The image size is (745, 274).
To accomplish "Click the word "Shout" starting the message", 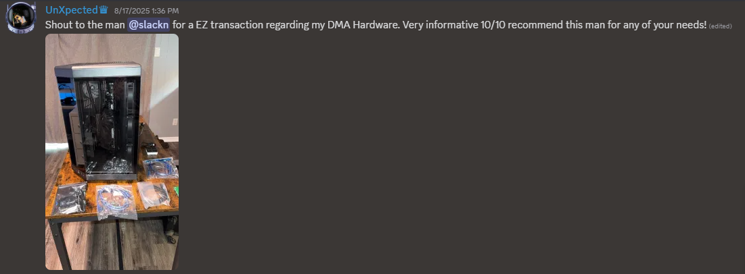I will click(x=60, y=25).
